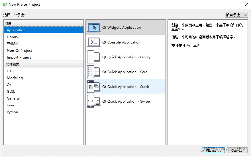Select the Qt Quick Application Scroll icon
This screenshot has height=157, width=251.
coord(94,72)
